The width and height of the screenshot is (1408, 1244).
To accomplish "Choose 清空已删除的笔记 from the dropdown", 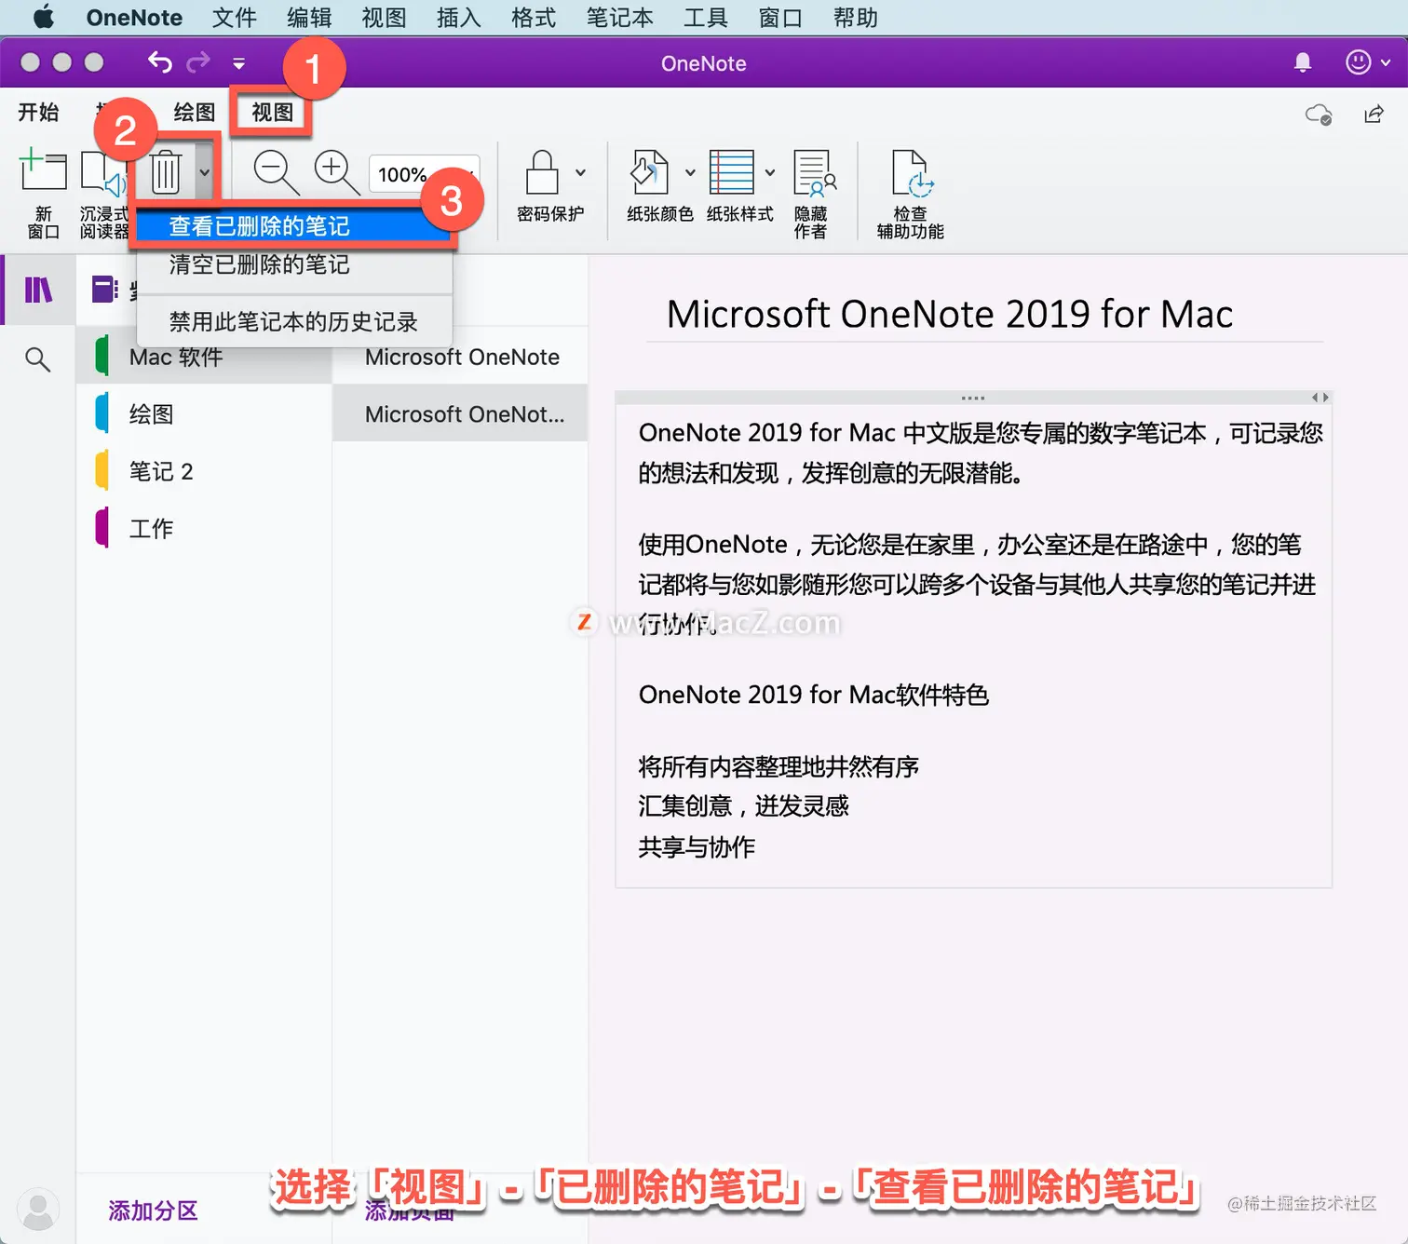I will pos(294,264).
